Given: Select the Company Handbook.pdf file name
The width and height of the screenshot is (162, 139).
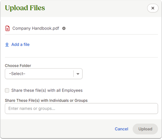Looking at the screenshot, I should [36, 28].
